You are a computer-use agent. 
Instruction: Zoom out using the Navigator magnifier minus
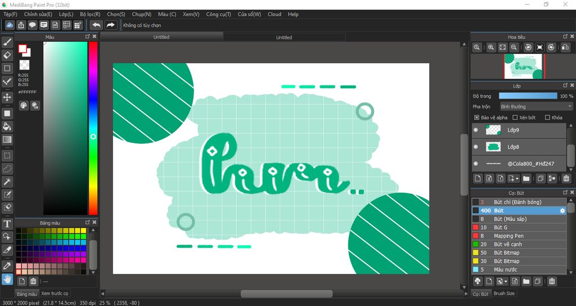514,47
